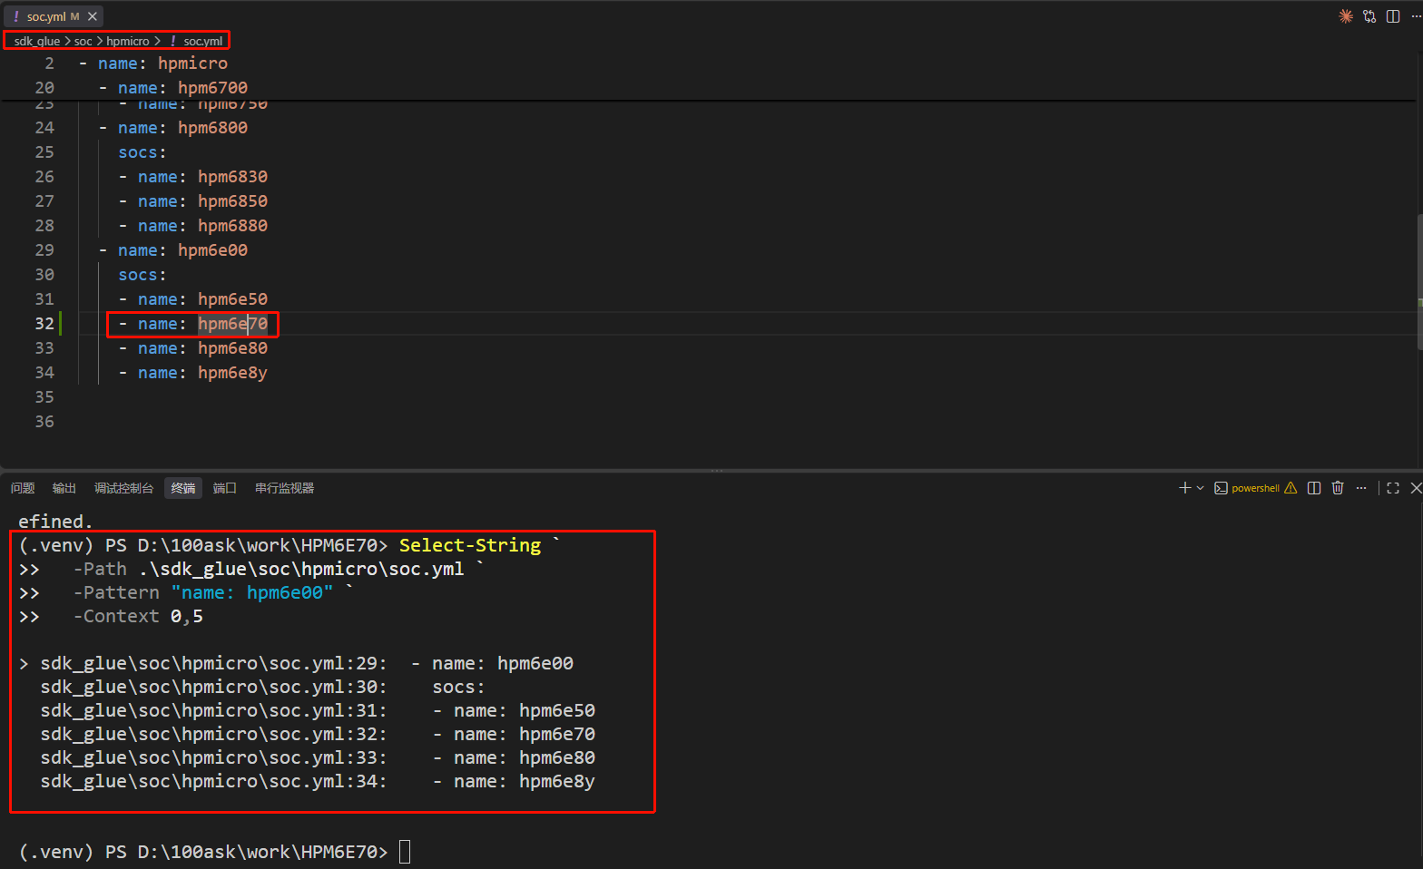Switch to the 问题 panel tab

(23, 488)
